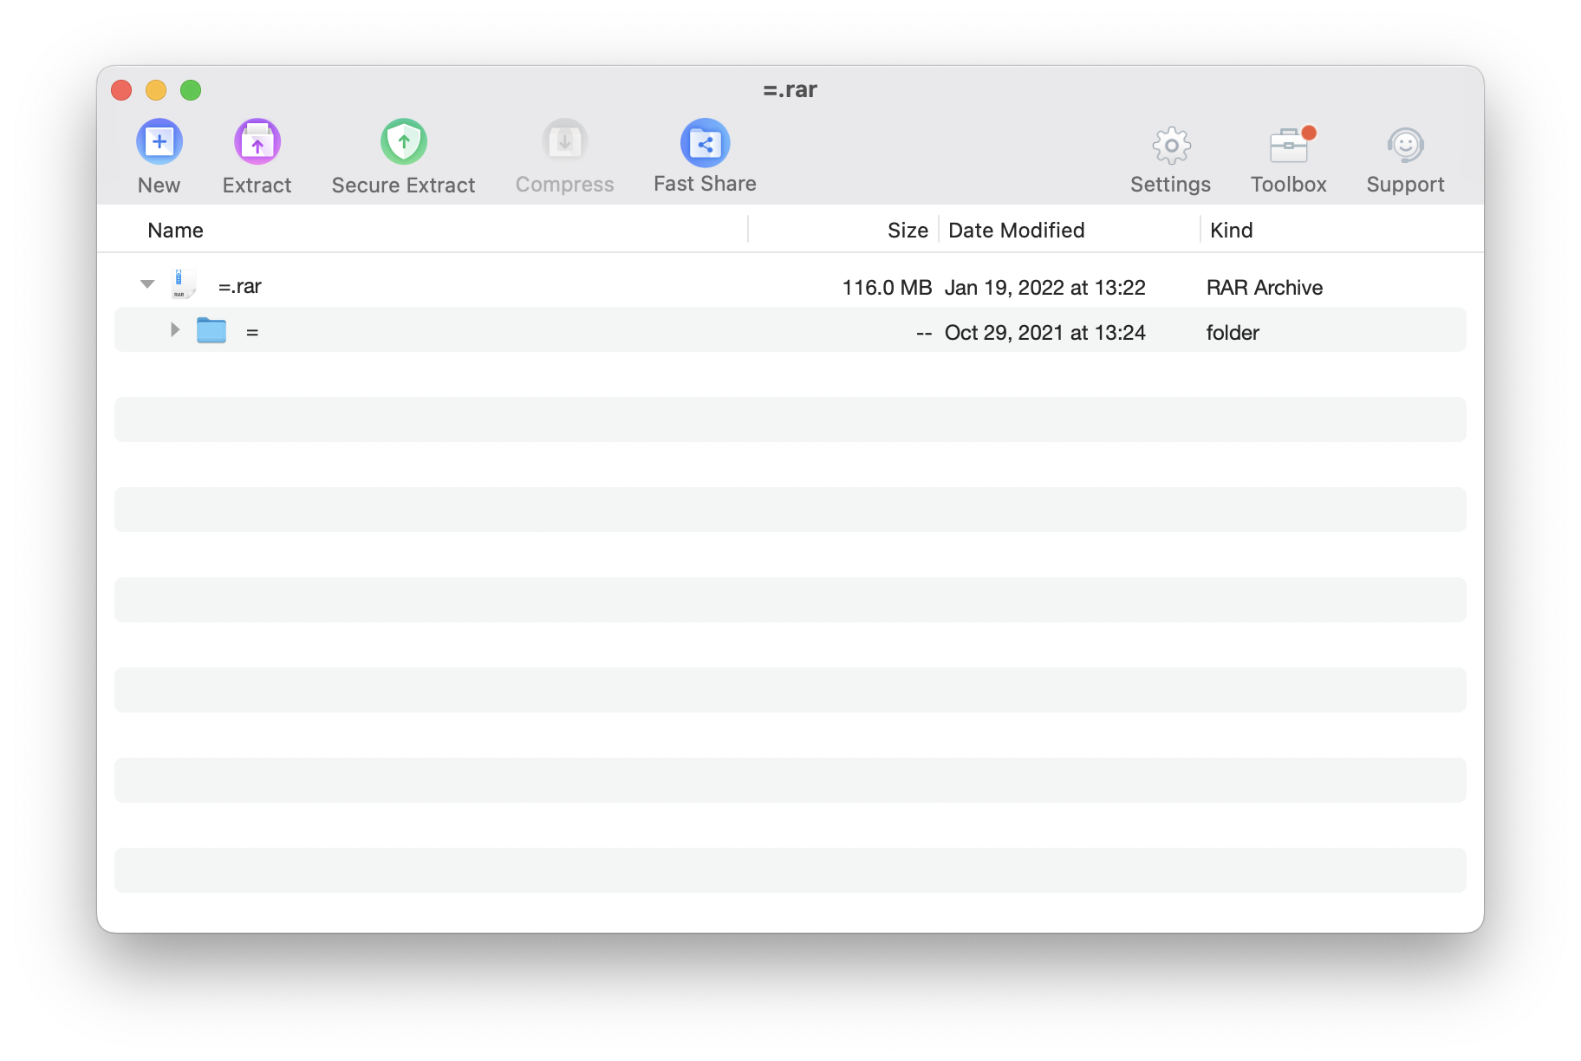Click the Support smiley icon
The image size is (1581, 1061).
1404,146
